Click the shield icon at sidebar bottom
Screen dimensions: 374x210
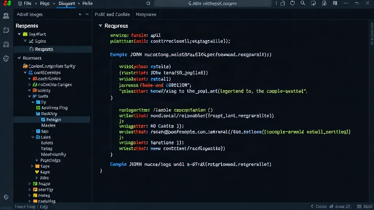point(6,197)
